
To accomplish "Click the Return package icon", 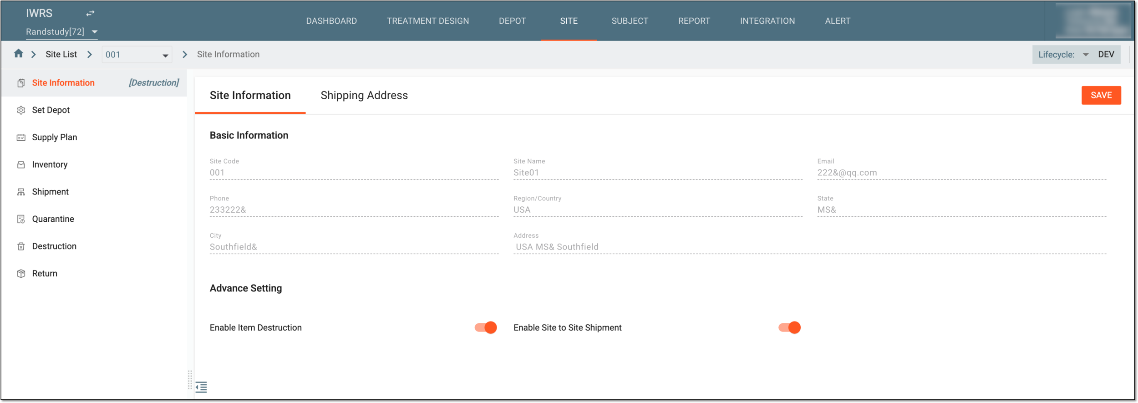I will click(x=21, y=274).
